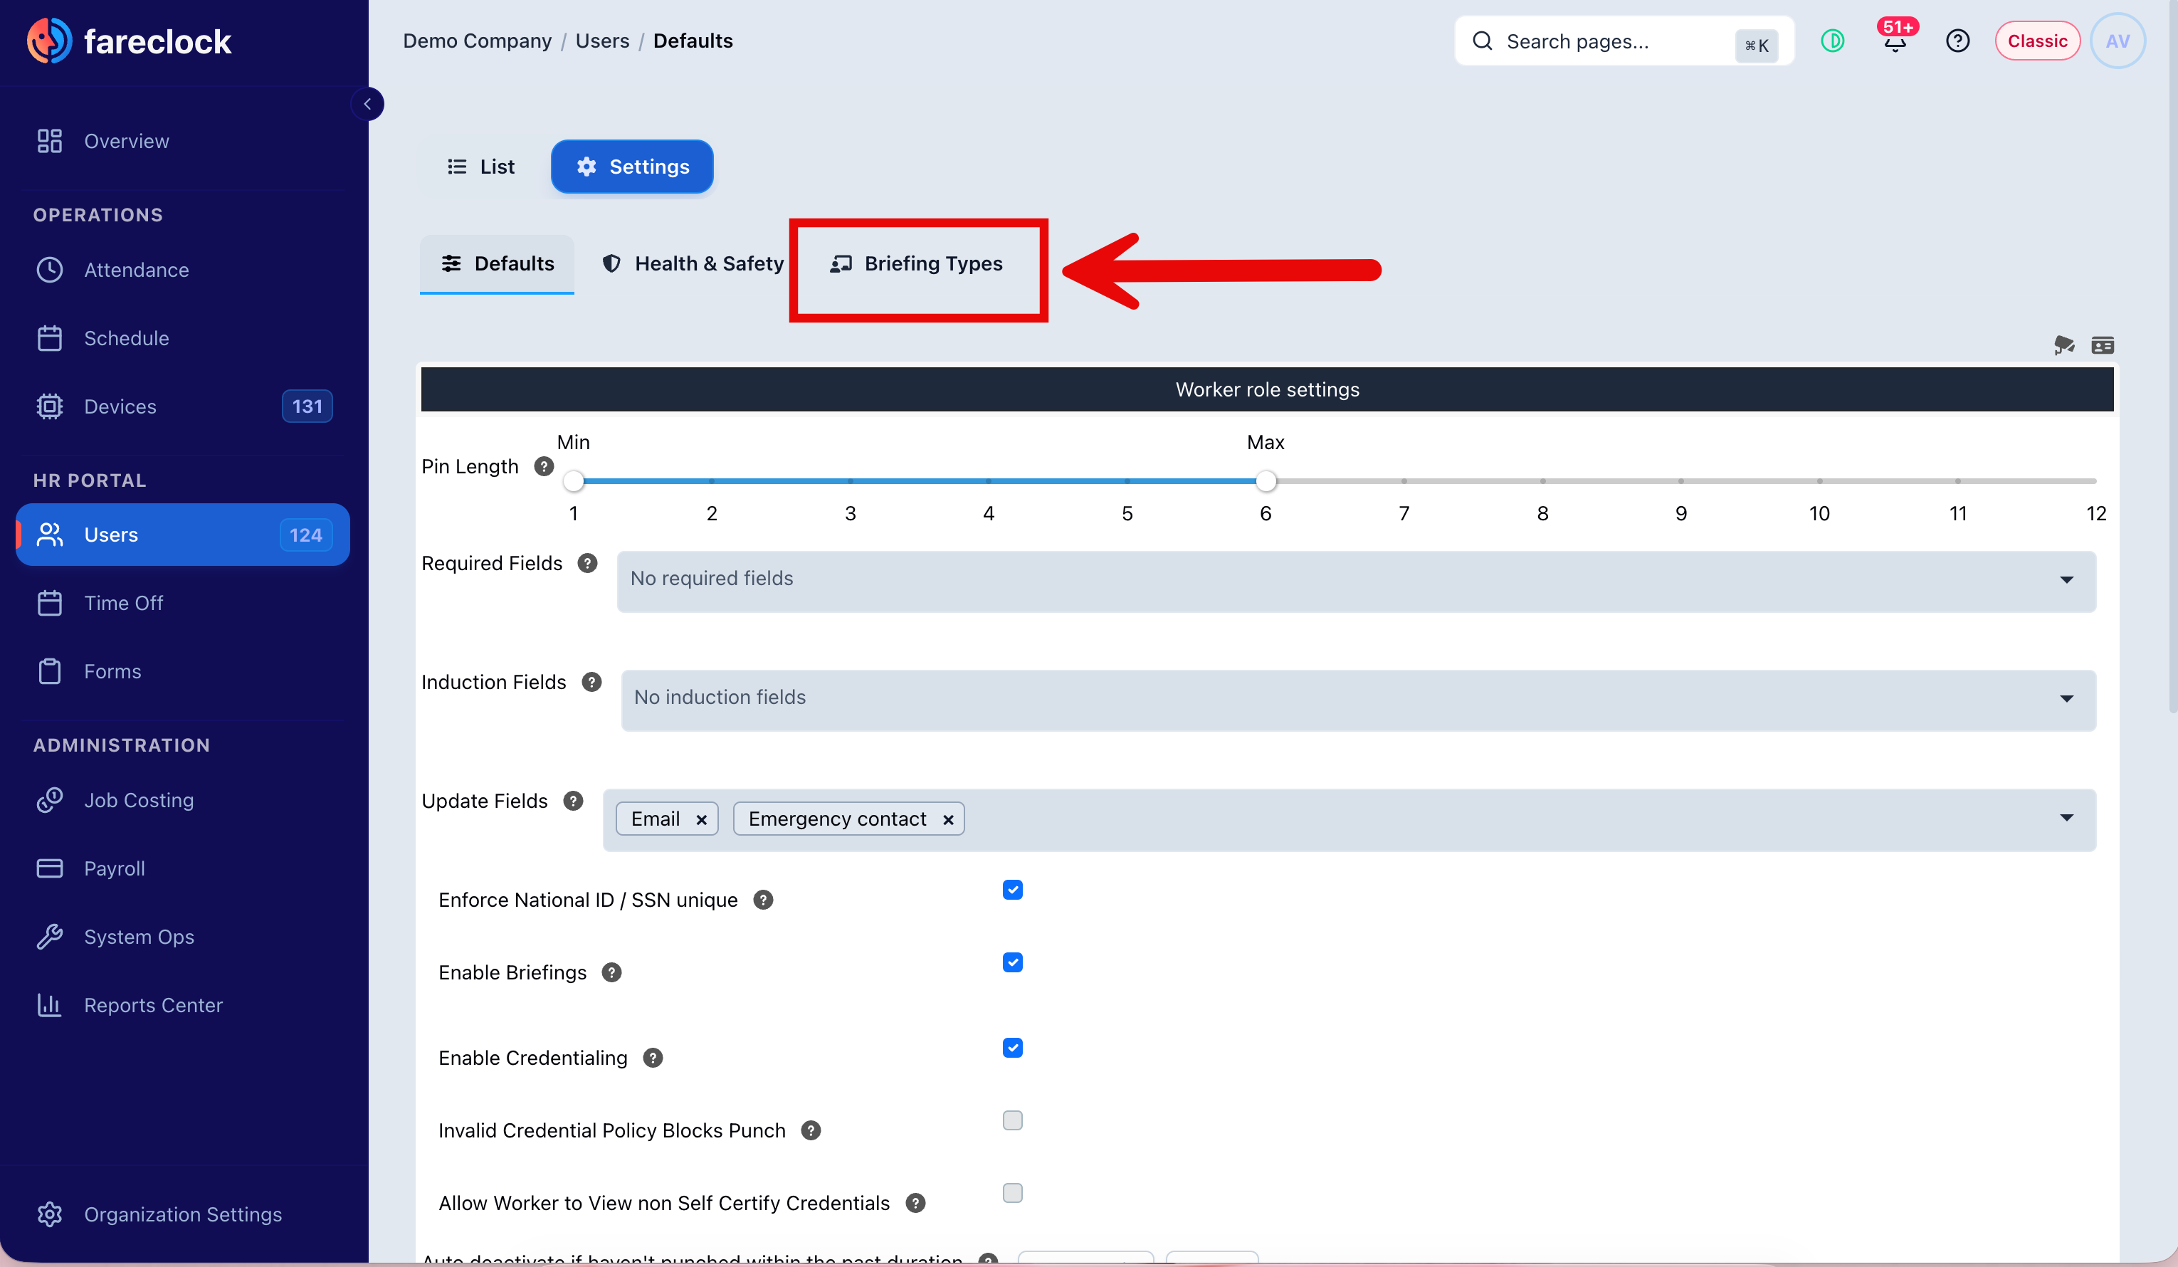Open the Induction Fields dropdown

coord(1359,700)
